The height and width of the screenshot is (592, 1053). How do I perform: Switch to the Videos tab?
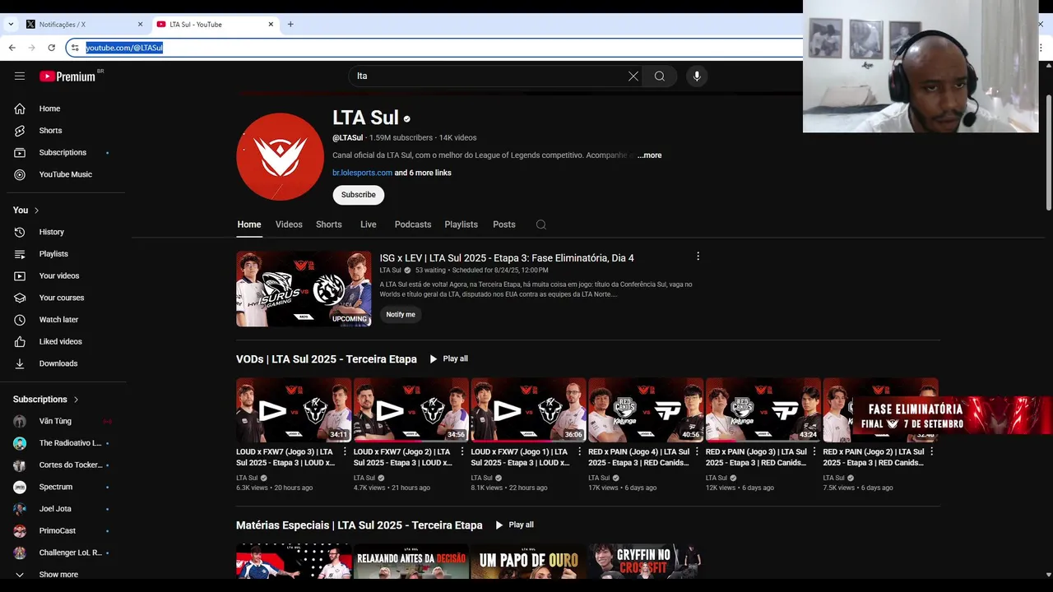tap(289, 224)
